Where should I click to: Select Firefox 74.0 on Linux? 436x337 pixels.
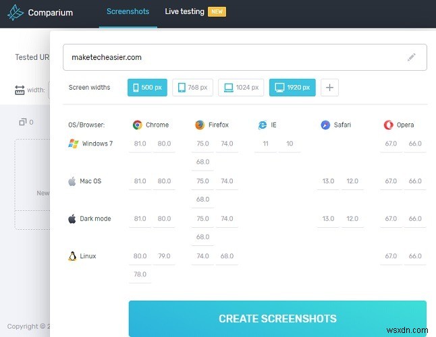(202, 256)
